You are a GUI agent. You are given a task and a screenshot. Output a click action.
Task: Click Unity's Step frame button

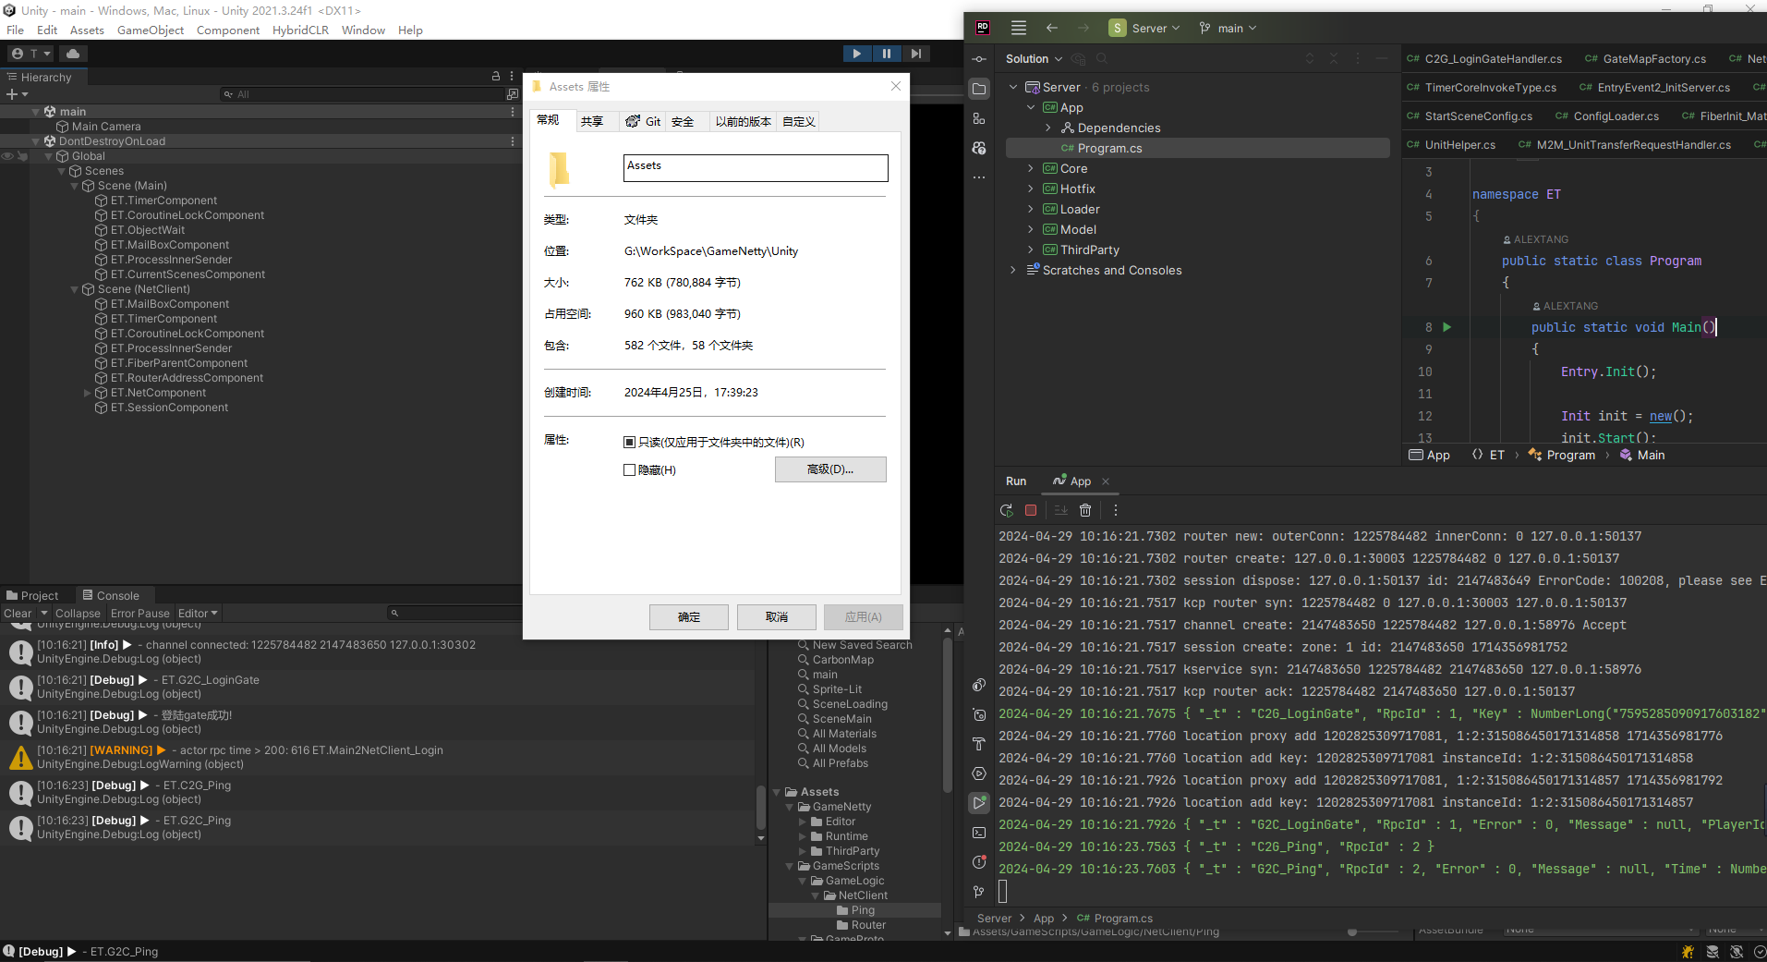(x=915, y=54)
